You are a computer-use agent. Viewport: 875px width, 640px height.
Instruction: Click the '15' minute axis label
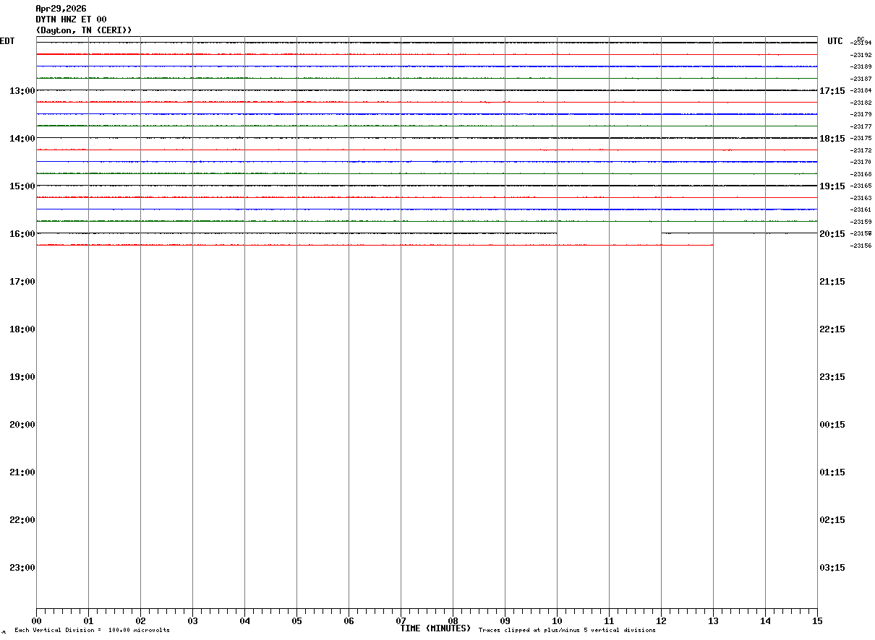coord(817,620)
